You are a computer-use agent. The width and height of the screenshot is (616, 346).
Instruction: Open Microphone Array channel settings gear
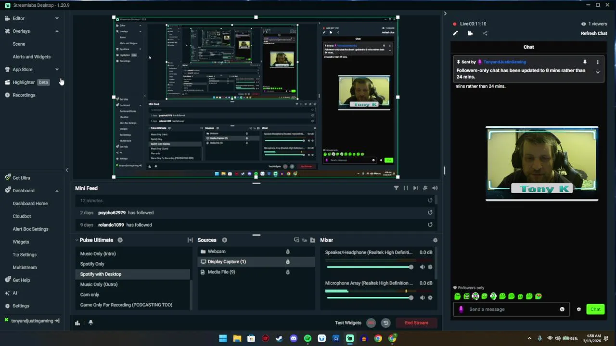point(430,297)
